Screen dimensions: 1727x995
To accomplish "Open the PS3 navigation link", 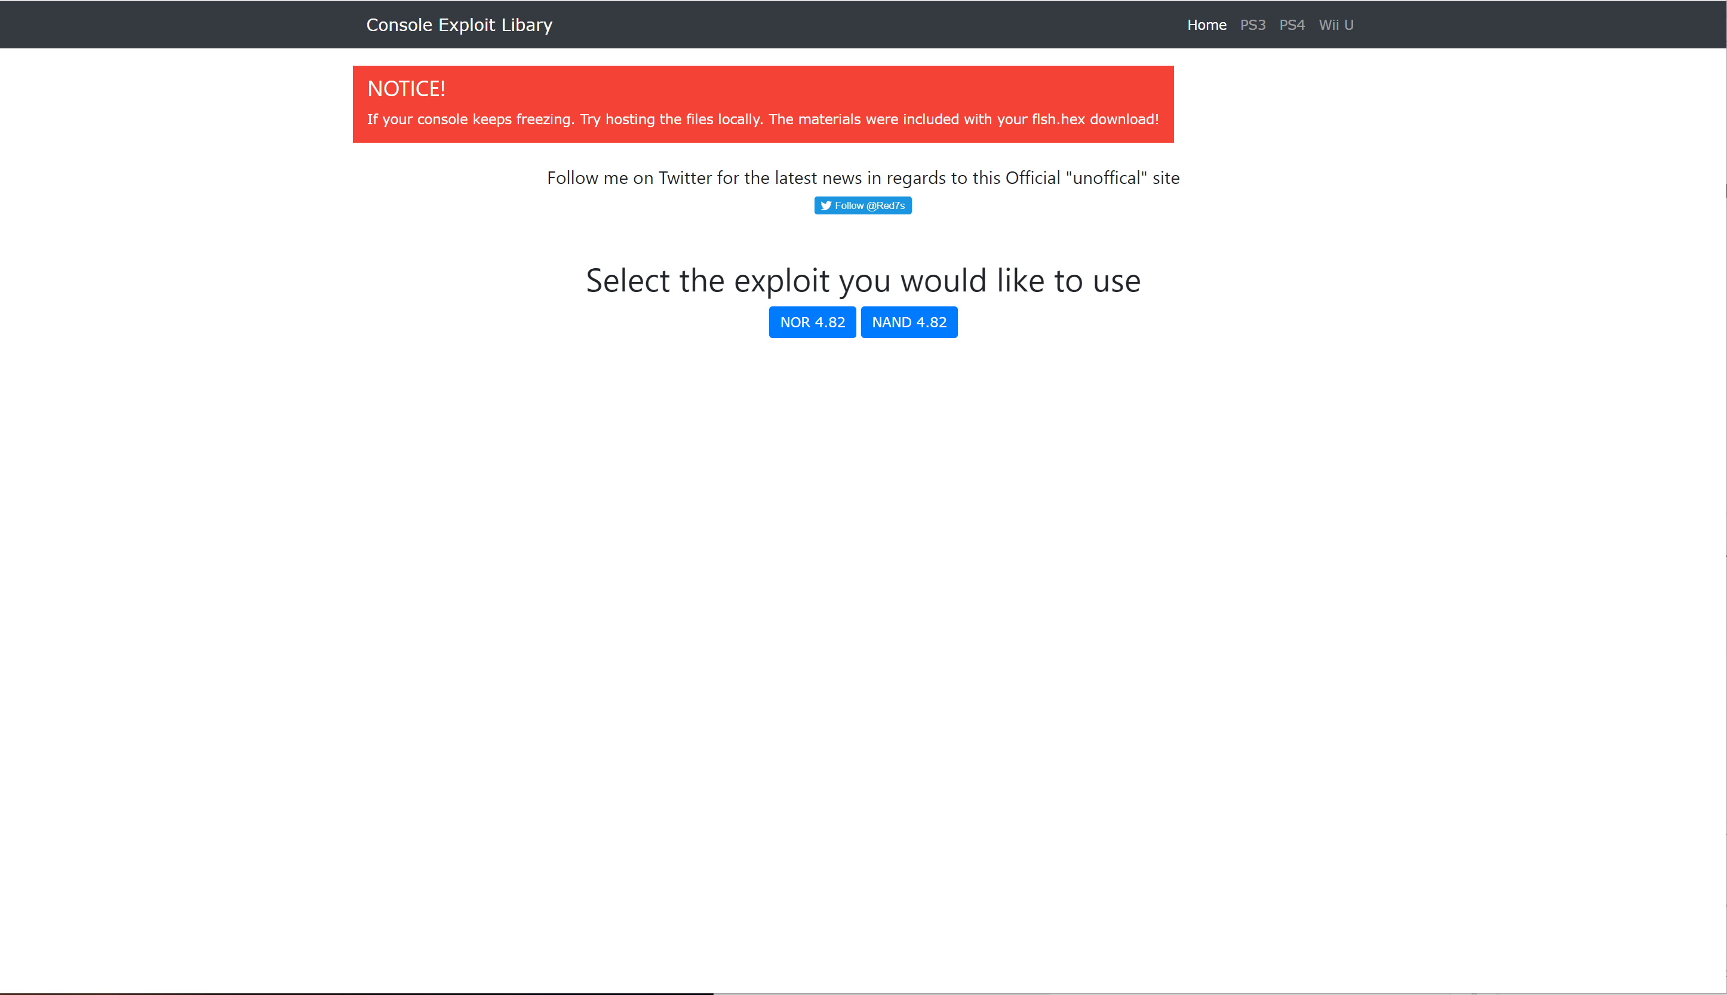I will [1252, 25].
